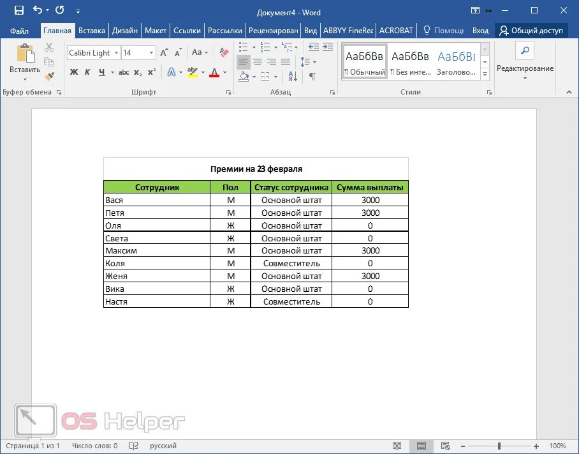The image size is (579, 454).
Task: Open the Вид tab
Action: (310, 31)
